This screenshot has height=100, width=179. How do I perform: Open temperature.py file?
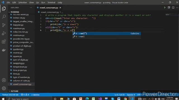point(20,67)
